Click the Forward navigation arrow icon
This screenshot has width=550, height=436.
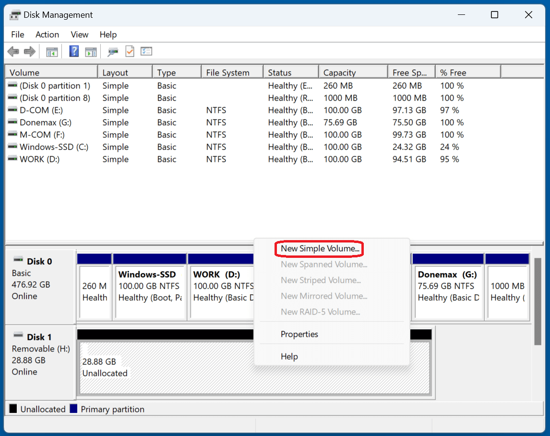[29, 51]
